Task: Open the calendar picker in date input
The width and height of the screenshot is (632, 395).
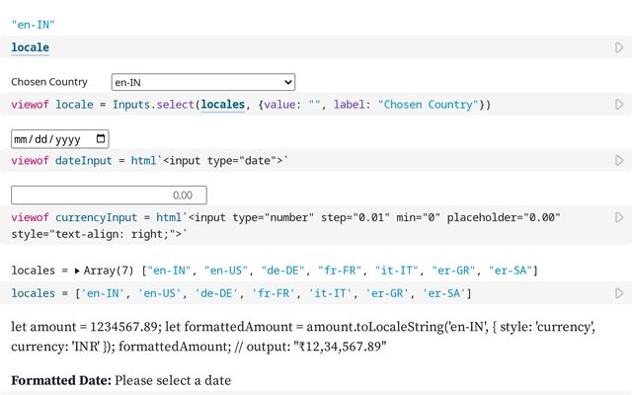Action: (x=101, y=138)
